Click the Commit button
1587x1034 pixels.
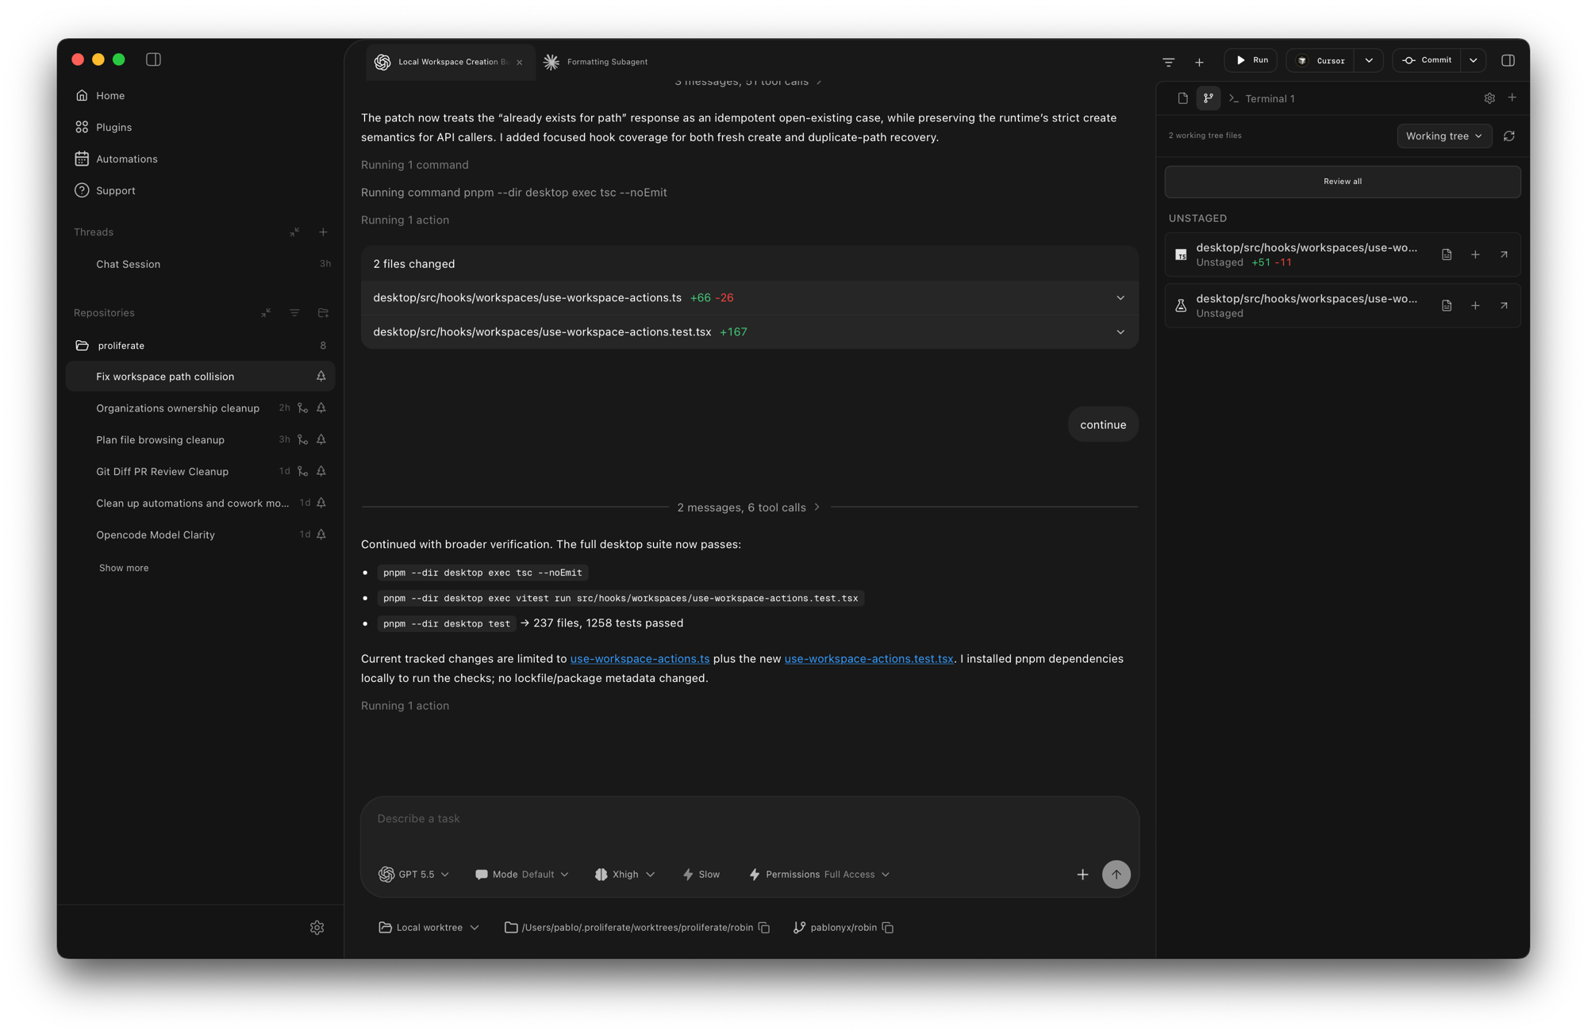click(1427, 60)
